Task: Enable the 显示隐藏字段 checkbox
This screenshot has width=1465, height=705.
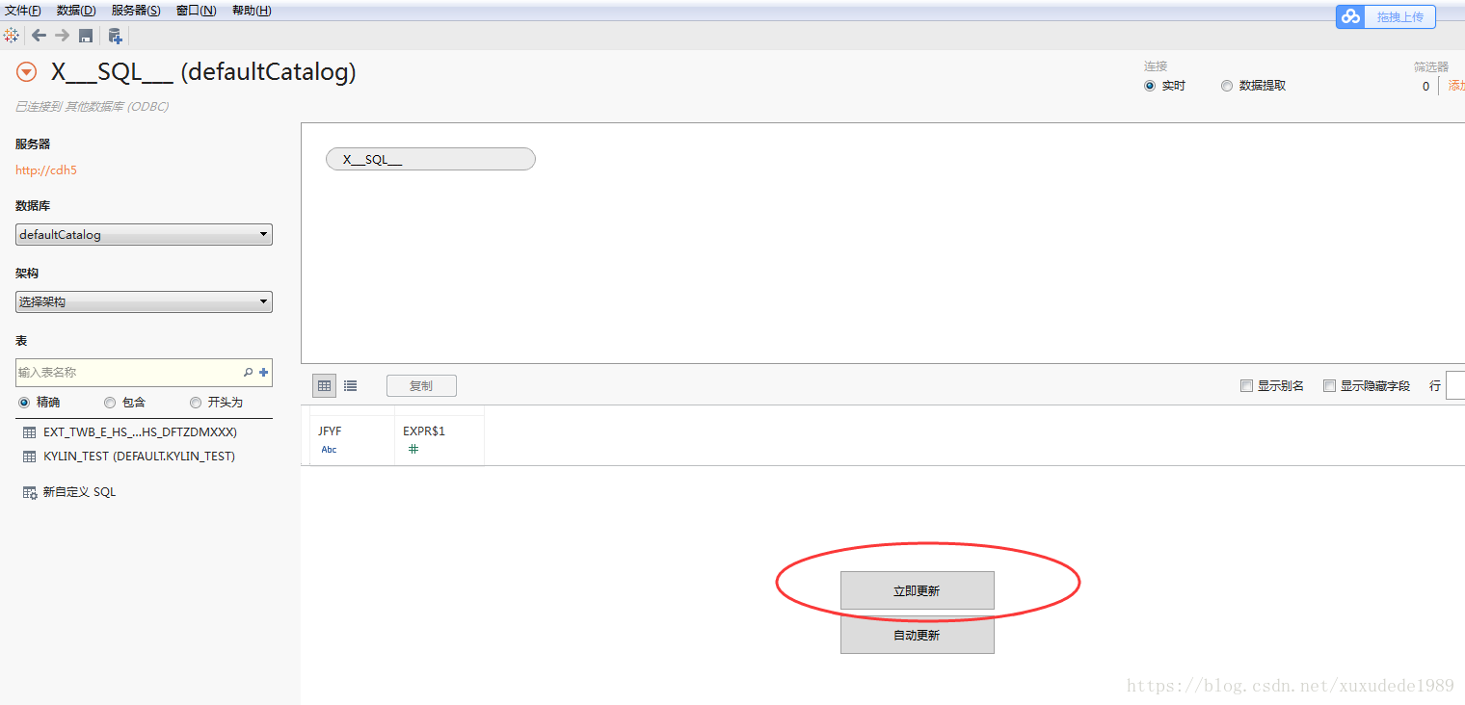Action: (1330, 386)
